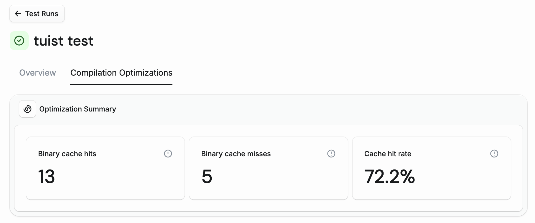
Task: Click the Optimization Summary target icon
Action: [27, 109]
